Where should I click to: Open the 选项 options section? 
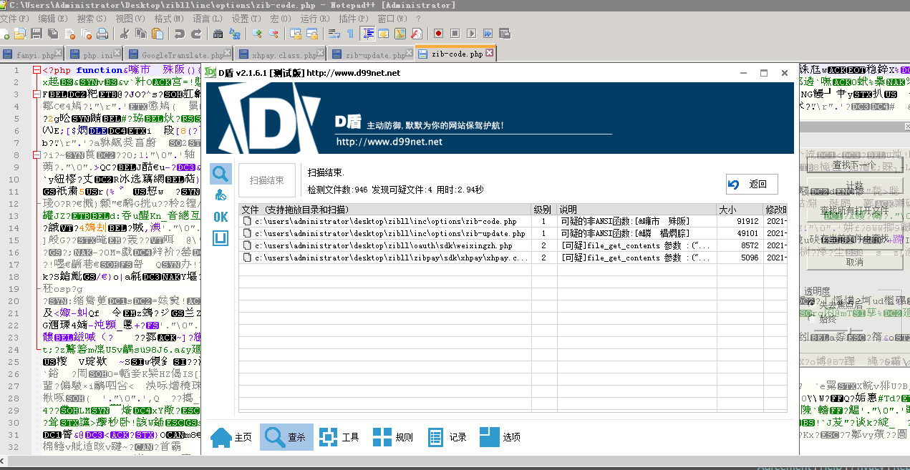click(x=500, y=436)
